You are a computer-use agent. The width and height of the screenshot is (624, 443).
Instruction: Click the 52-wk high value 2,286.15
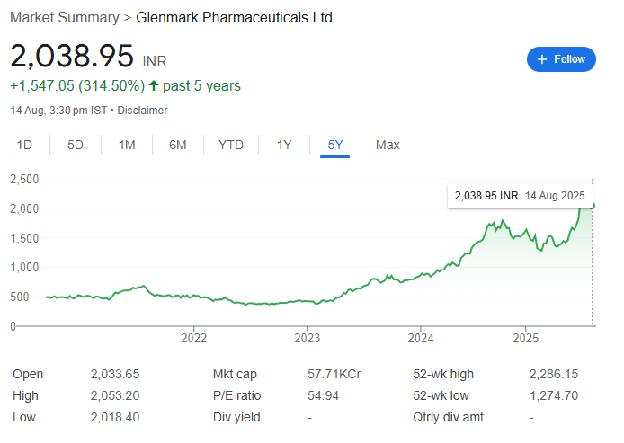click(554, 374)
